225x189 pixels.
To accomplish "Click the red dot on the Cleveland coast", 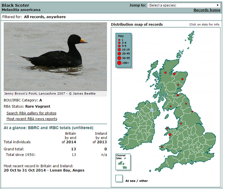I will tap(192, 112).
